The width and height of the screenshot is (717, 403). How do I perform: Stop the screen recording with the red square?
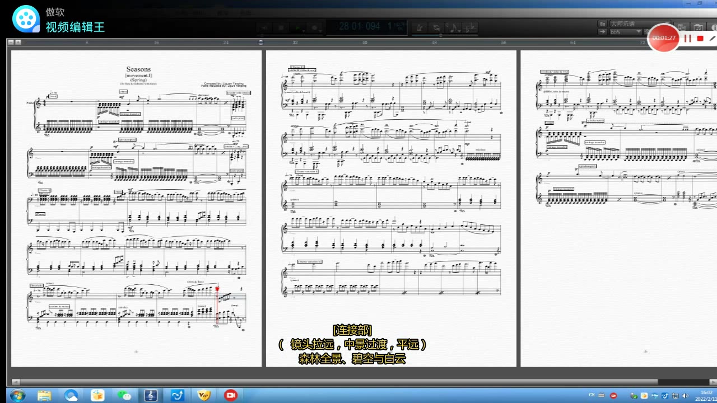(700, 38)
